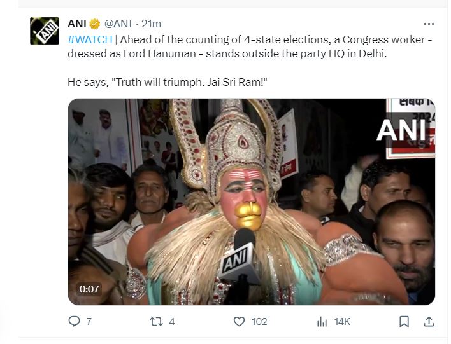
Task: Click the 0:07 video duration badge
Action: coord(89,289)
